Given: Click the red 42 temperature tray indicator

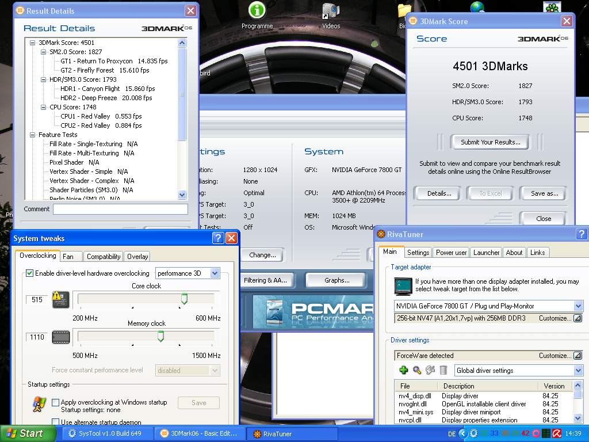Looking at the screenshot, I should pos(525,433).
